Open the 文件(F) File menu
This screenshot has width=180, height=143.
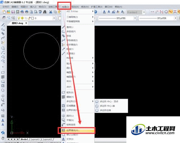(6, 7)
